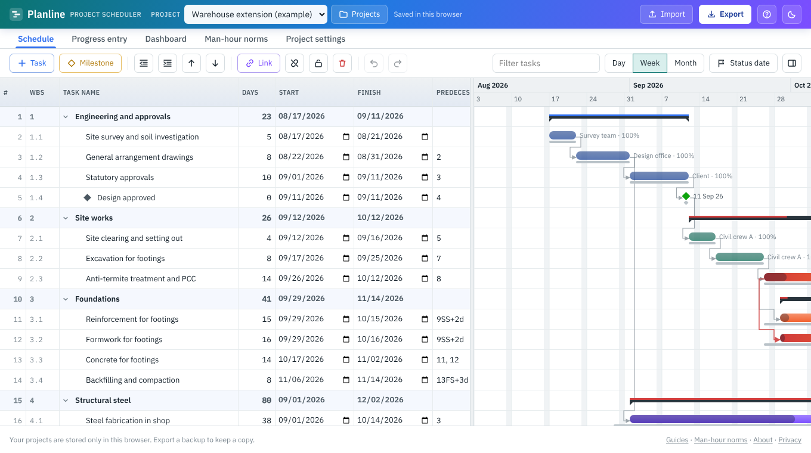The width and height of the screenshot is (811, 453).
Task: Select the Week timeline scale
Action: (x=650, y=63)
